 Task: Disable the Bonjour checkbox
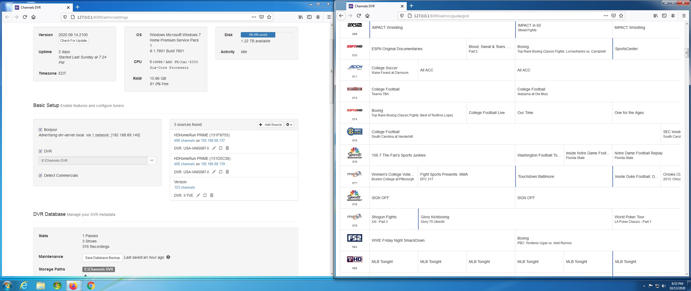[x=40, y=130]
